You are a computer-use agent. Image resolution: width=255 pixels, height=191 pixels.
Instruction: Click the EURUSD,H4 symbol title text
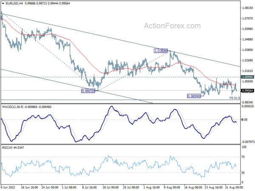[x=14, y=3]
